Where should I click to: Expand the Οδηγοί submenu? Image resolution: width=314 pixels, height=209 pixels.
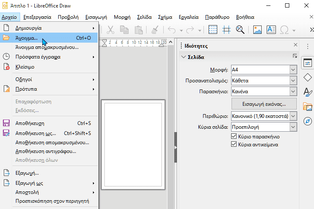pos(49,79)
